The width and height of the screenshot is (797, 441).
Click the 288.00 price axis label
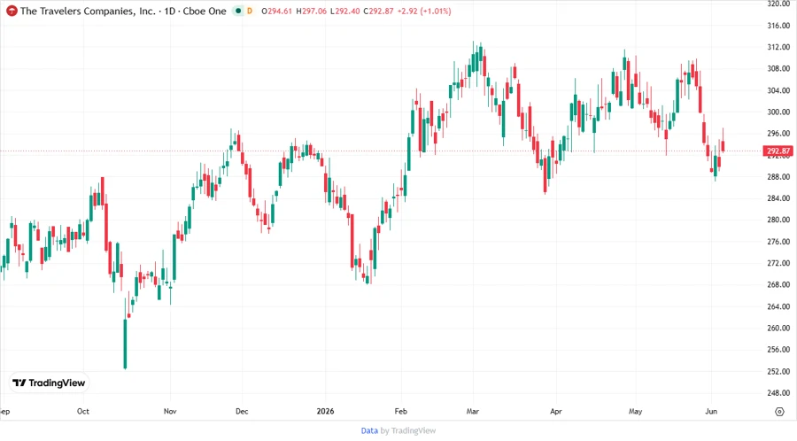click(x=778, y=177)
